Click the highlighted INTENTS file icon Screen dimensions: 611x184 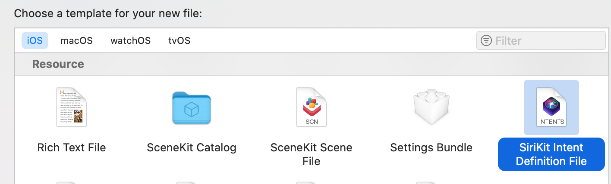(551, 107)
